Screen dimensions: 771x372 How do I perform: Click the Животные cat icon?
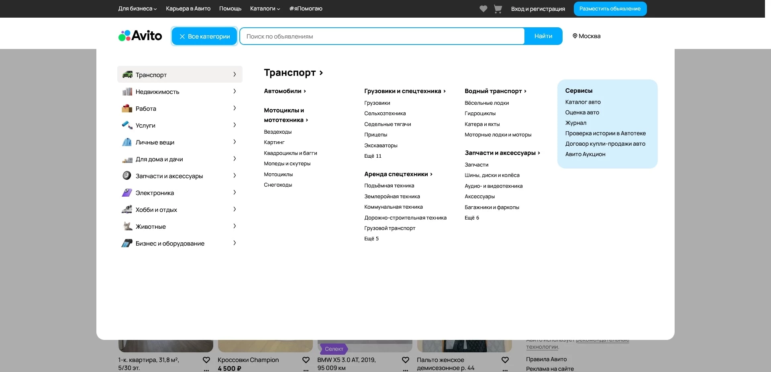127,226
